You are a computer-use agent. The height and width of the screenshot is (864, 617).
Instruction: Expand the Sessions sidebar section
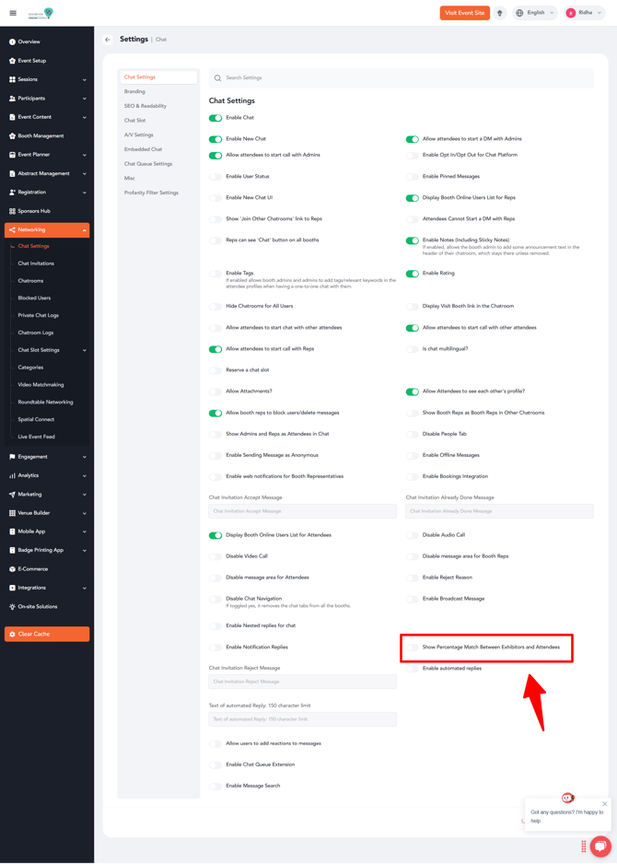coord(84,79)
